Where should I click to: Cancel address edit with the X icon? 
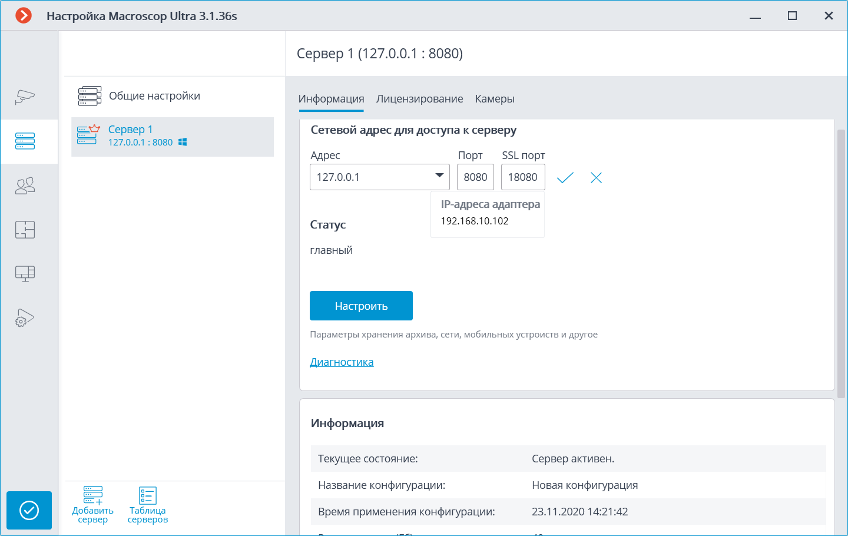pos(596,177)
